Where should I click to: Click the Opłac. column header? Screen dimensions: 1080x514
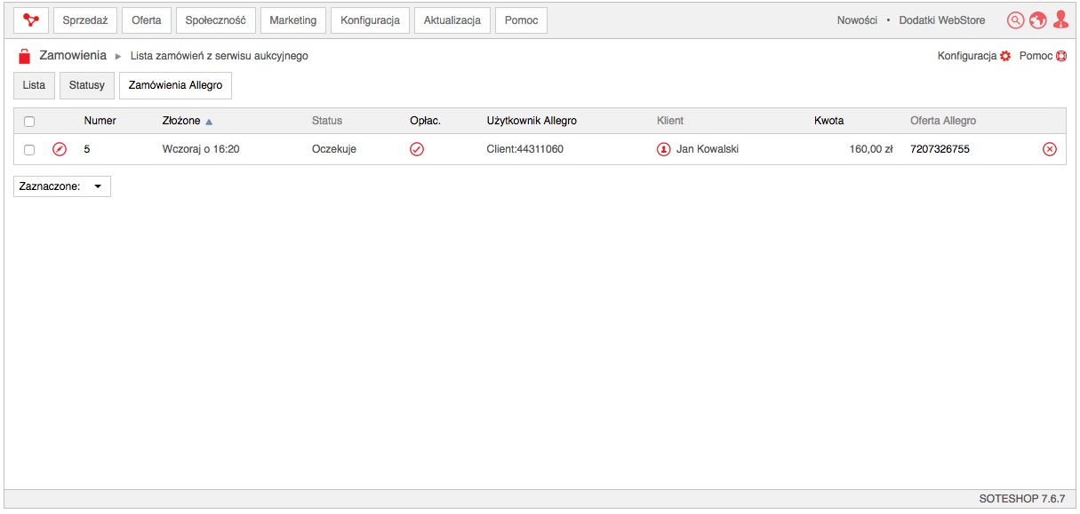[425, 121]
